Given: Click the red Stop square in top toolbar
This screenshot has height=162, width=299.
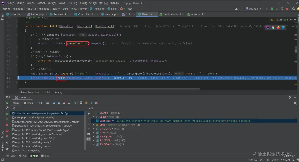Looking at the screenshot, I should (x=287, y=9).
